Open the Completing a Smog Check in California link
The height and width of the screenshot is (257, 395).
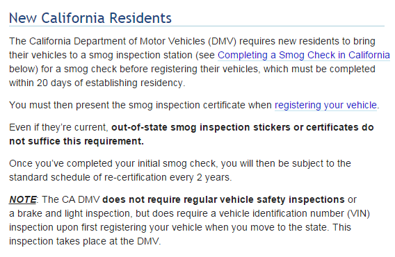304,55
